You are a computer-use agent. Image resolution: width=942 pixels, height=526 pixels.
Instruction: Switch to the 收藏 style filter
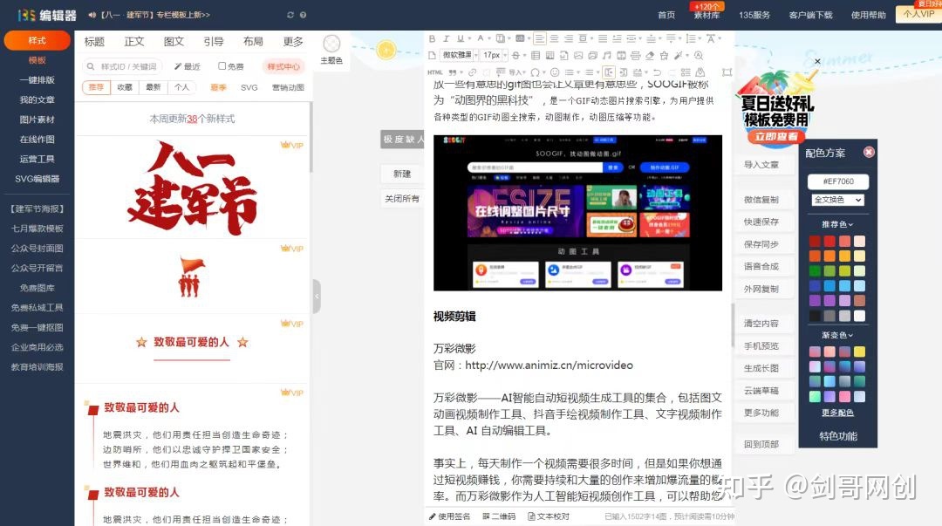coord(125,87)
